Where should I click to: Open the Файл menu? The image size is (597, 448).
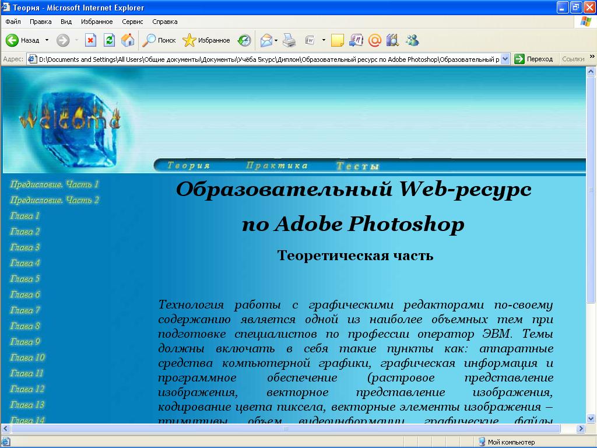pos(13,22)
